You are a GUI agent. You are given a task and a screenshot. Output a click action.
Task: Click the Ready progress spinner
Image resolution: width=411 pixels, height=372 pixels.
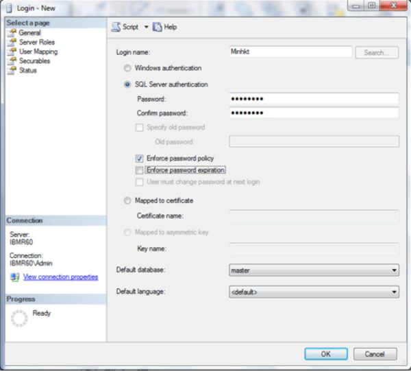pyautogui.click(x=19, y=318)
